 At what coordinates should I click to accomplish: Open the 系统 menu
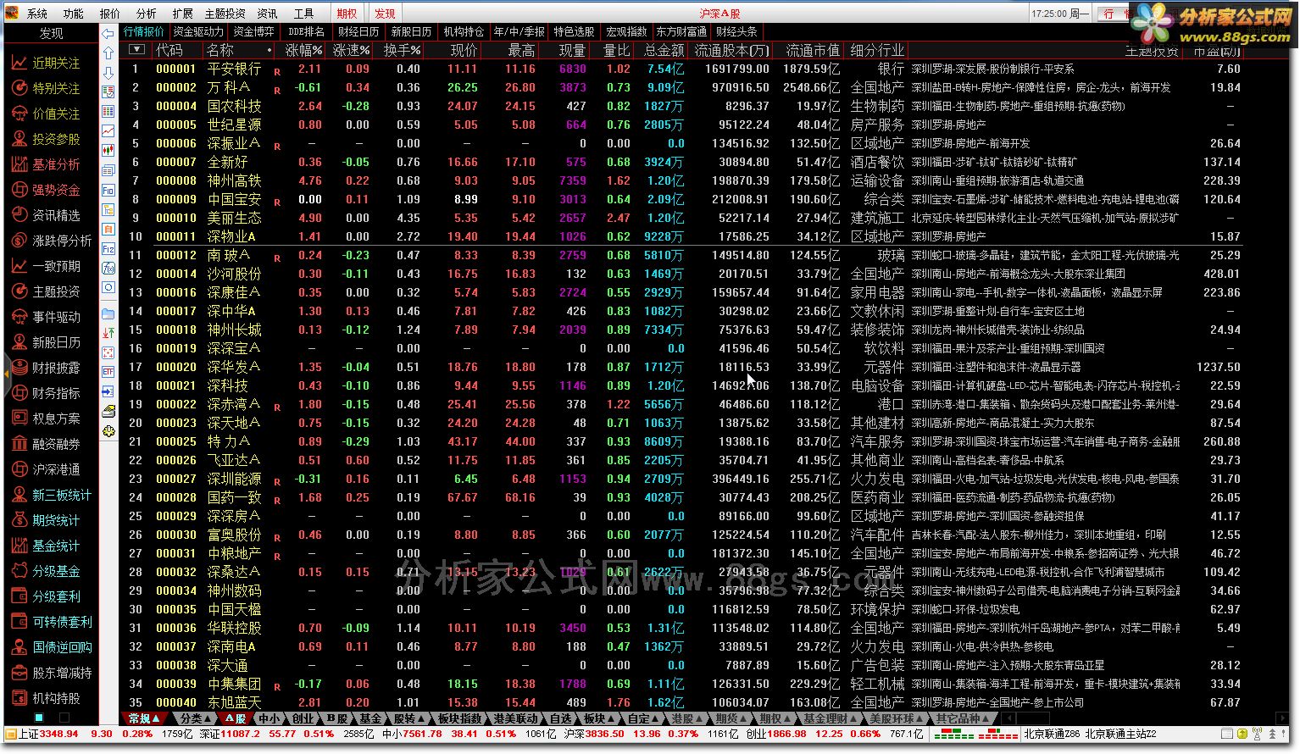[x=36, y=14]
